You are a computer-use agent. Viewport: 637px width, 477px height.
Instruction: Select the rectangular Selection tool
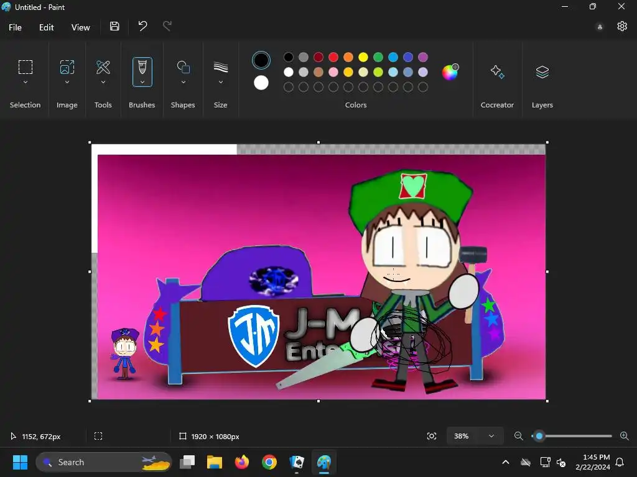tap(25, 67)
